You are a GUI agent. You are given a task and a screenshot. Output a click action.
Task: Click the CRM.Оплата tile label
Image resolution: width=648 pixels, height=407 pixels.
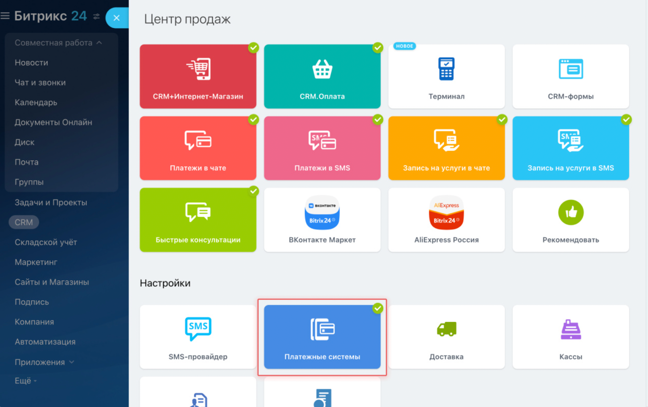[322, 96]
